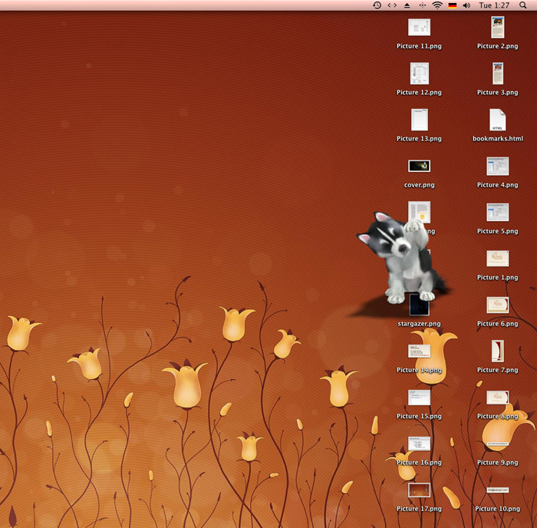Click the eject icon in menu bar

click(407, 5)
